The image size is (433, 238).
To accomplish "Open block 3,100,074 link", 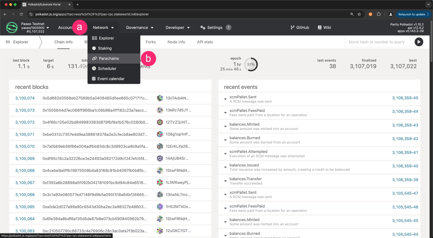I will click(x=25, y=98).
